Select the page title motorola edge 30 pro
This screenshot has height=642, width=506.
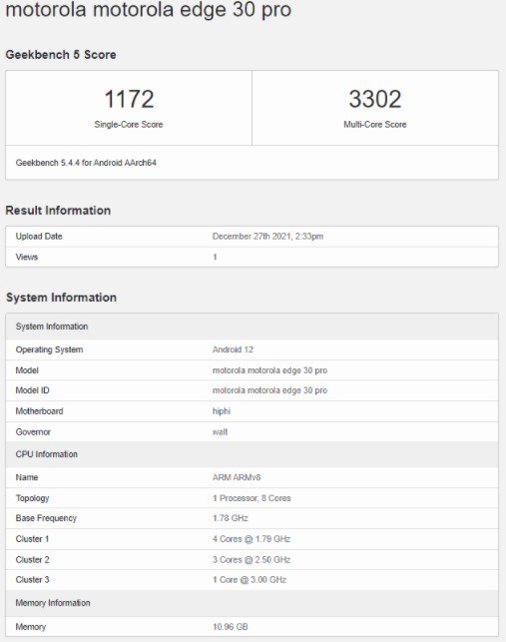(x=148, y=9)
